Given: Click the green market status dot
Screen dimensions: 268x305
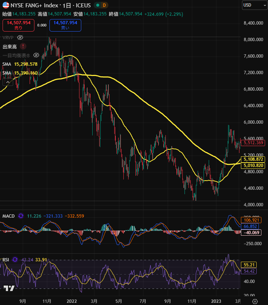Looking at the screenshot, I should (x=97, y=6).
